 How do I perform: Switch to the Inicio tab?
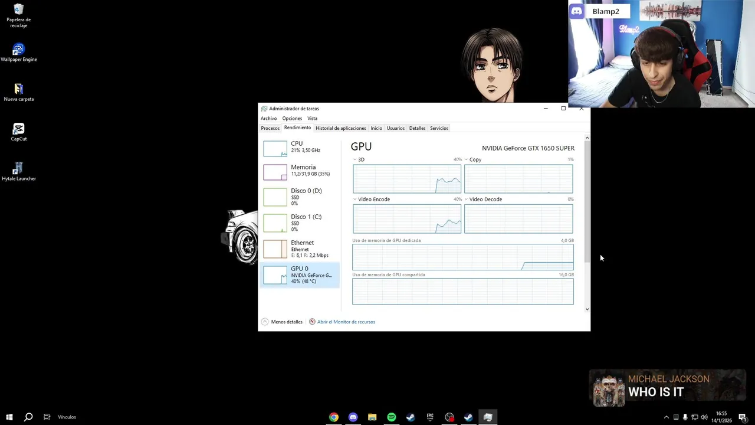376,128
